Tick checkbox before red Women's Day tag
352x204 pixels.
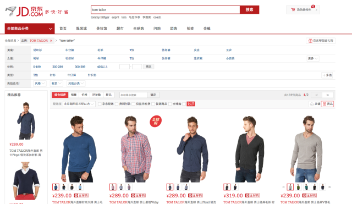(x=184, y=104)
